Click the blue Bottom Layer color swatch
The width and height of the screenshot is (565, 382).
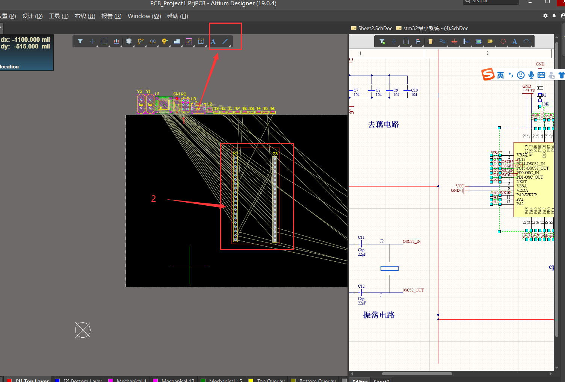pyautogui.click(x=57, y=380)
